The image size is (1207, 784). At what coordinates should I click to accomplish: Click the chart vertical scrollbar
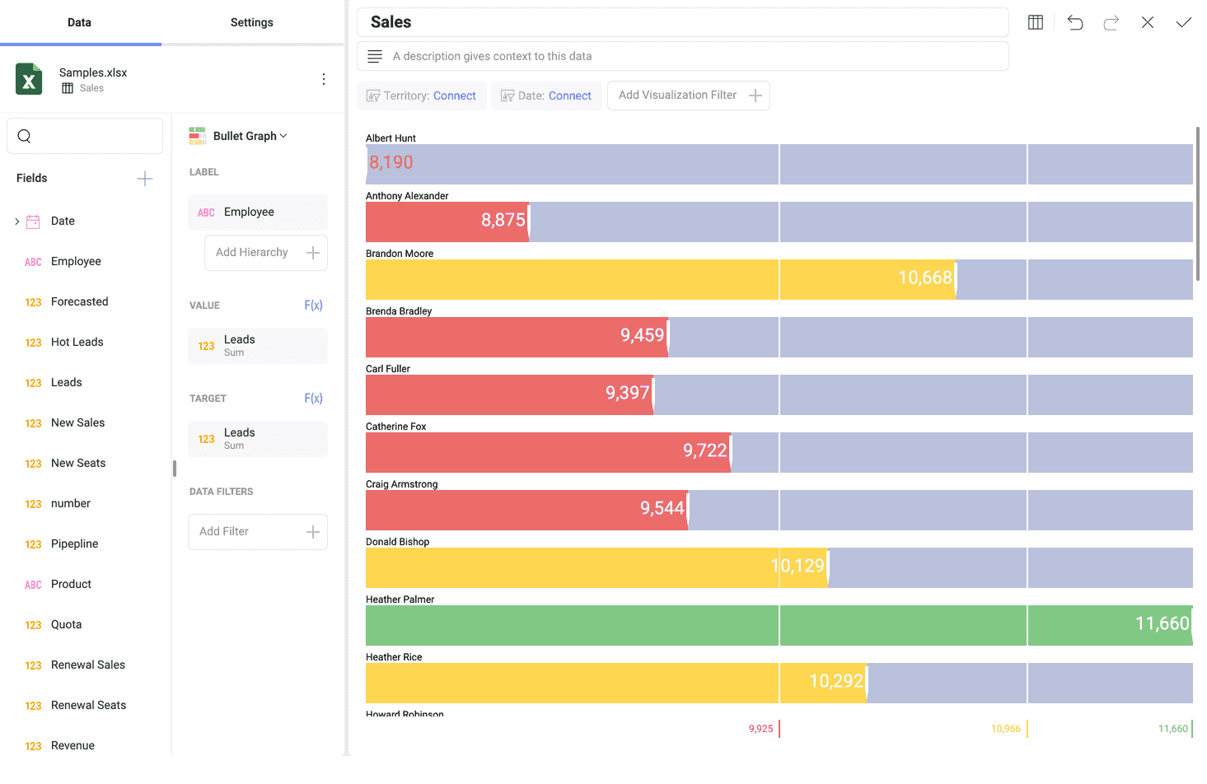coord(1198,204)
